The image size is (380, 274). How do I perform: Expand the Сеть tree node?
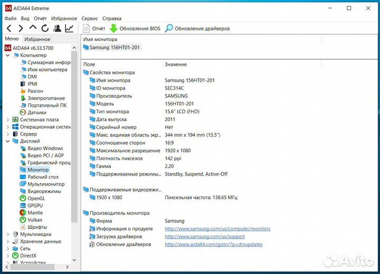click(8, 249)
